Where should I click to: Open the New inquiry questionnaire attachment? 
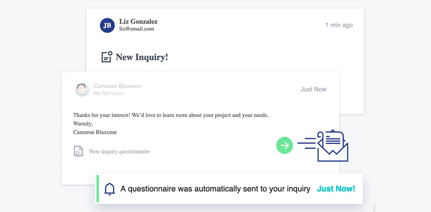tap(119, 151)
